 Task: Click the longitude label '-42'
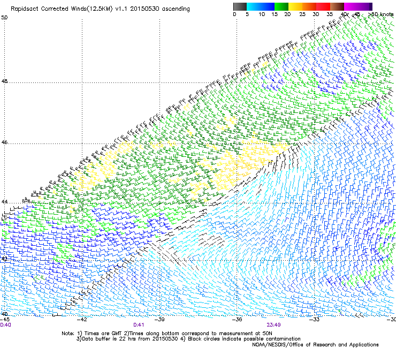(82, 320)
